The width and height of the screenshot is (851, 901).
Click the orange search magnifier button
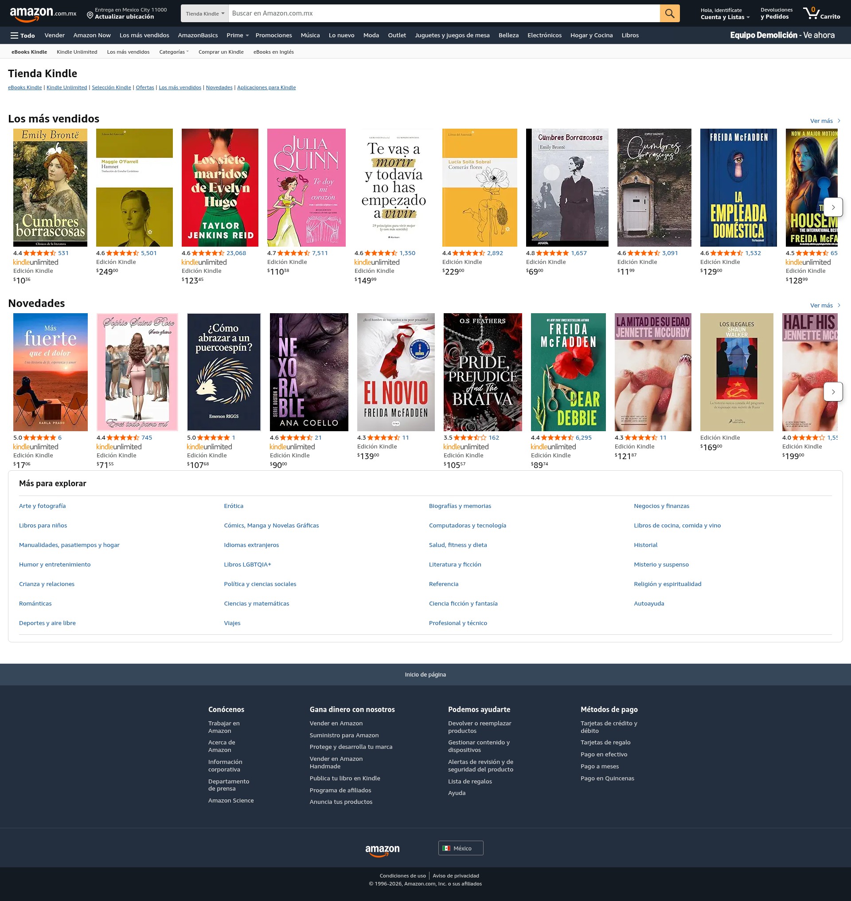670,13
